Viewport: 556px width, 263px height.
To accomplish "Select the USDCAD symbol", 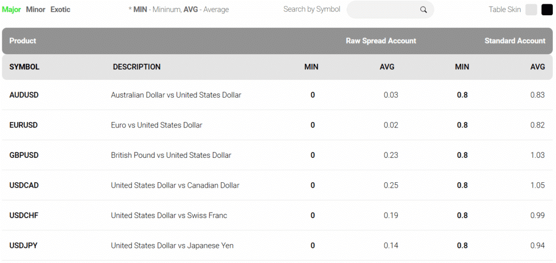I will (x=24, y=185).
